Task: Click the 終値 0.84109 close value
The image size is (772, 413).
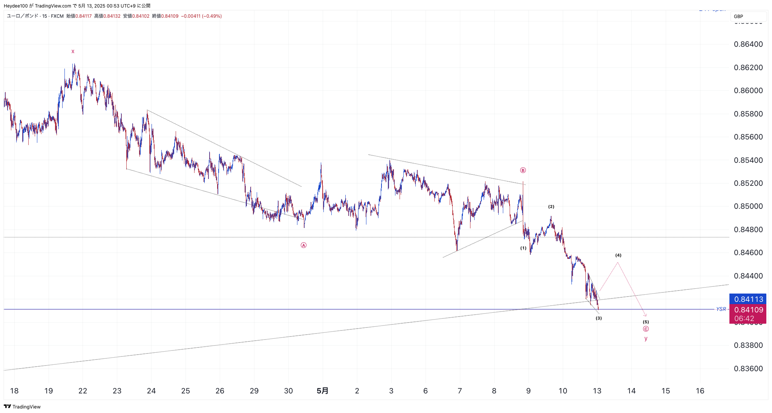Action: (165, 16)
